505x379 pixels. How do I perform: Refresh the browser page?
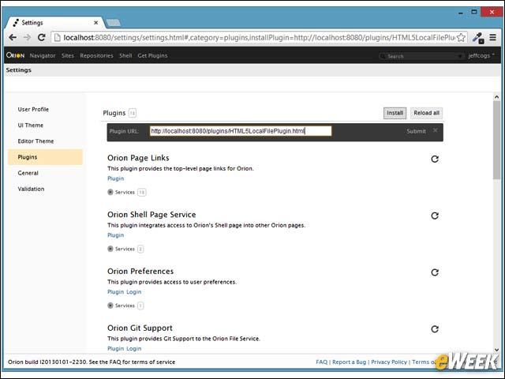click(x=42, y=37)
